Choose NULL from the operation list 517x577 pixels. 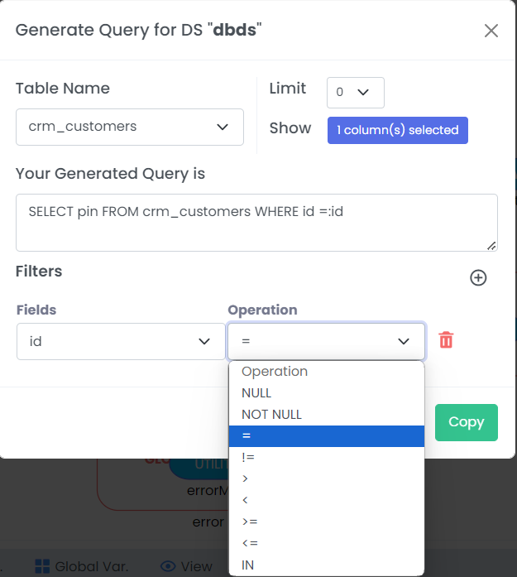click(327, 393)
